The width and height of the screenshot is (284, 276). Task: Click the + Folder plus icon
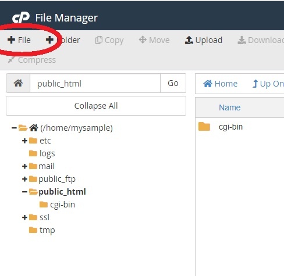coord(49,40)
